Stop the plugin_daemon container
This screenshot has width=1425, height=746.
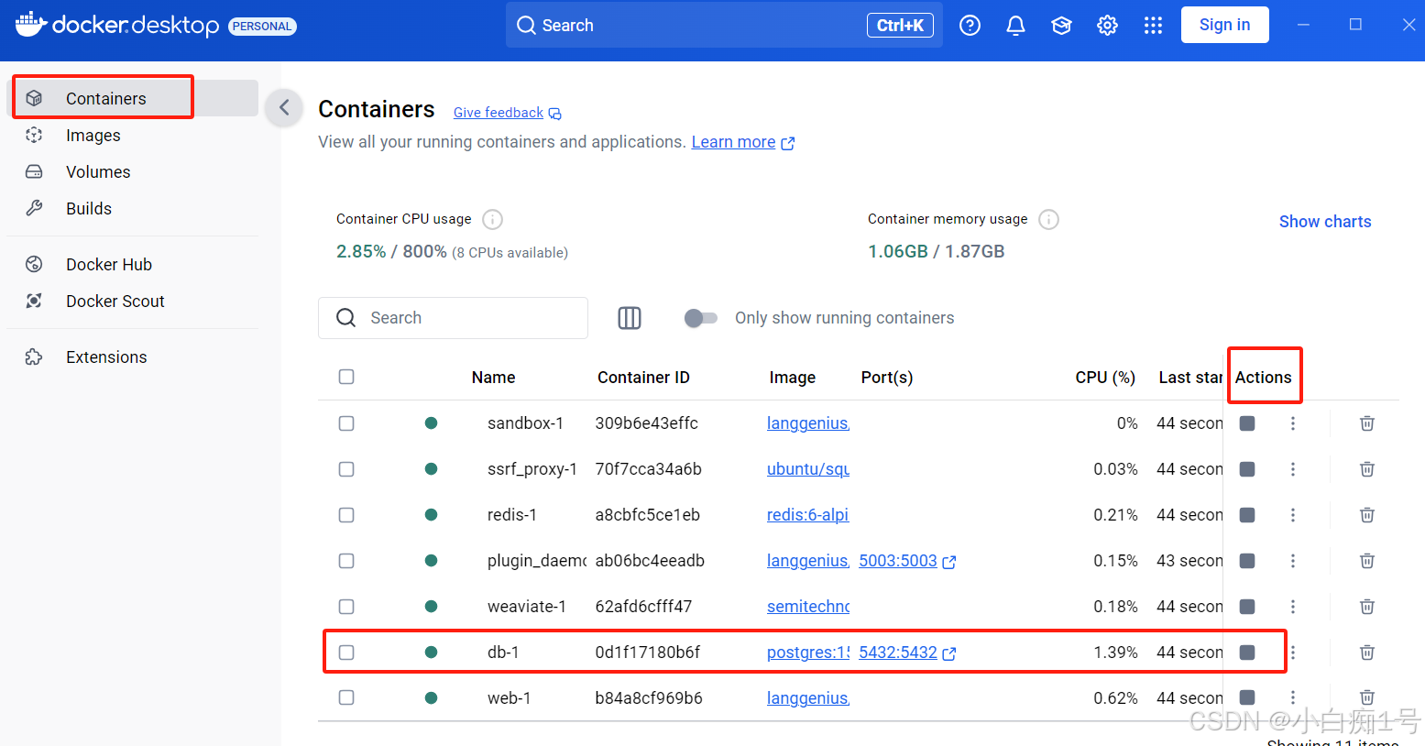[1247, 561]
